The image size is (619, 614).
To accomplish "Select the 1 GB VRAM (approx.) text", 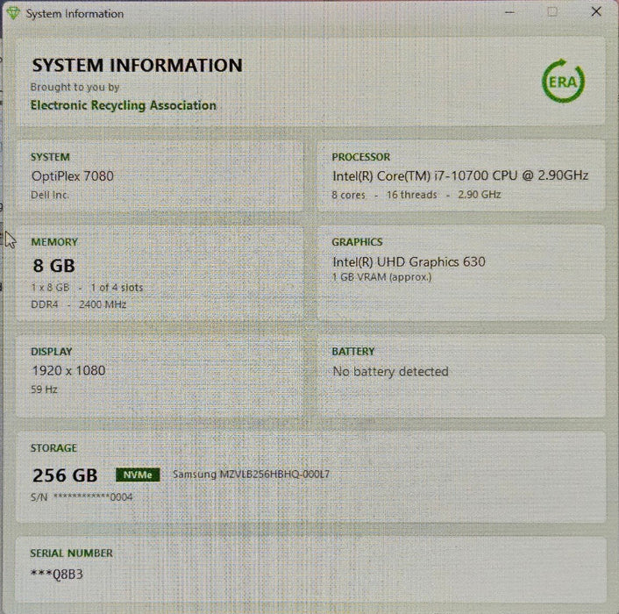I will 381,277.
